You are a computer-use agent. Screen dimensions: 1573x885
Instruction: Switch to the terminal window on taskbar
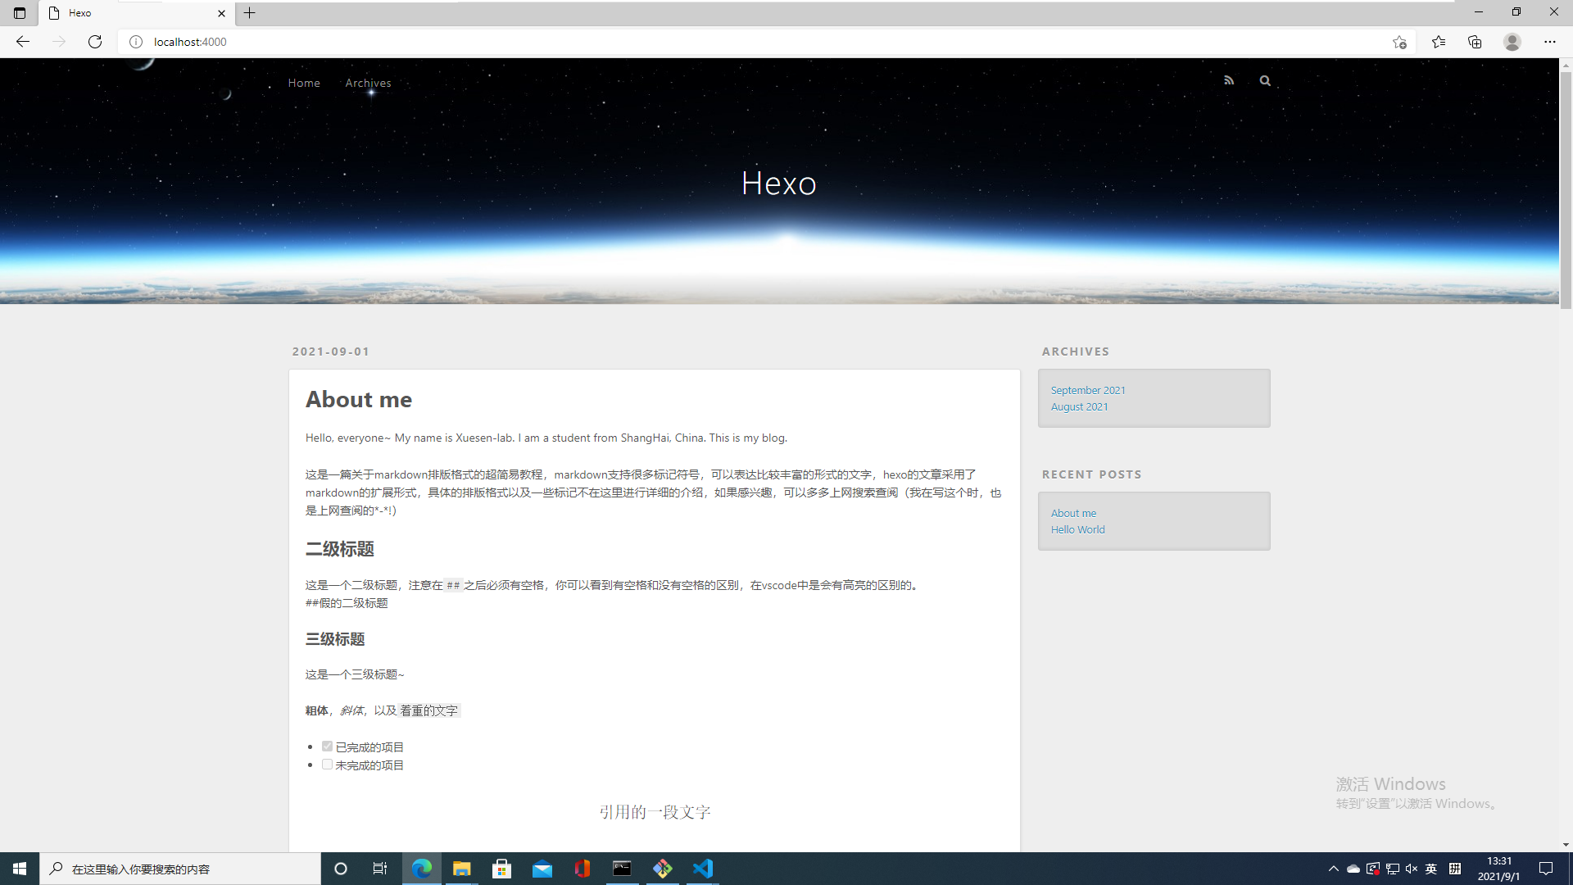click(623, 869)
